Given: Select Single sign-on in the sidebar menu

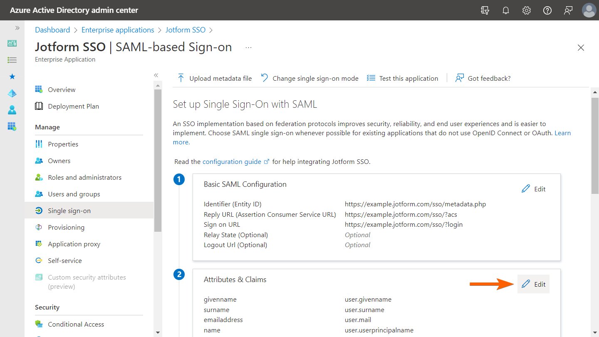Looking at the screenshot, I should [x=69, y=211].
